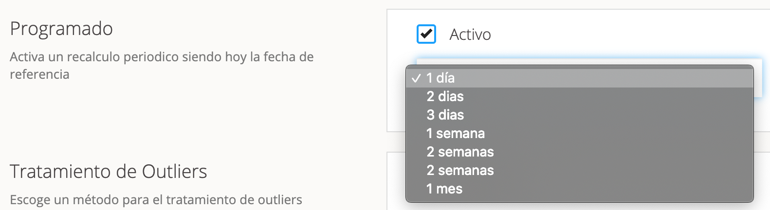This screenshot has height=210, width=770.
Task: Set recalculation period to '1 mes'
Action: [444, 189]
